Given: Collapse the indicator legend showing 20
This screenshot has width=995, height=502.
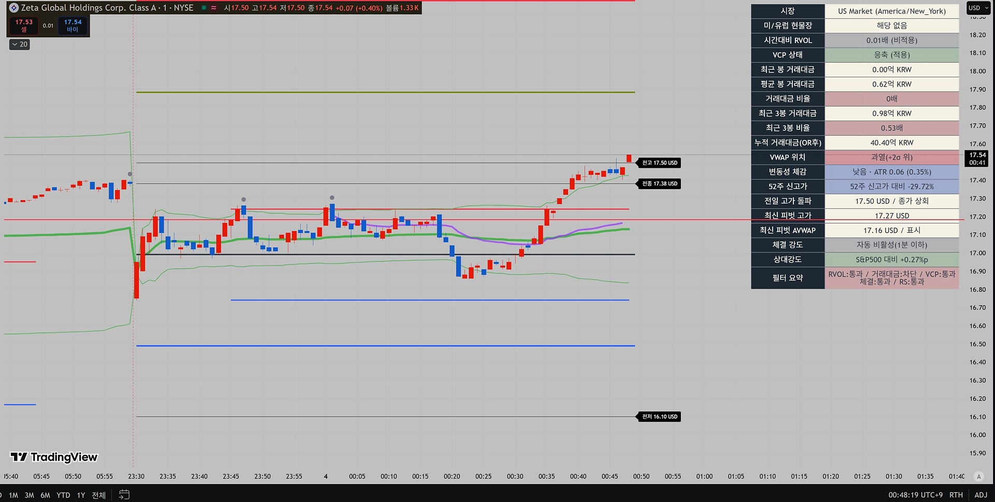Looking at the screenshot, I should [20, 45].
